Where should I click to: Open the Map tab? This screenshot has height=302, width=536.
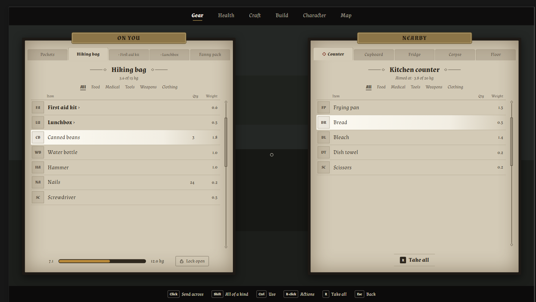point(346,15)
